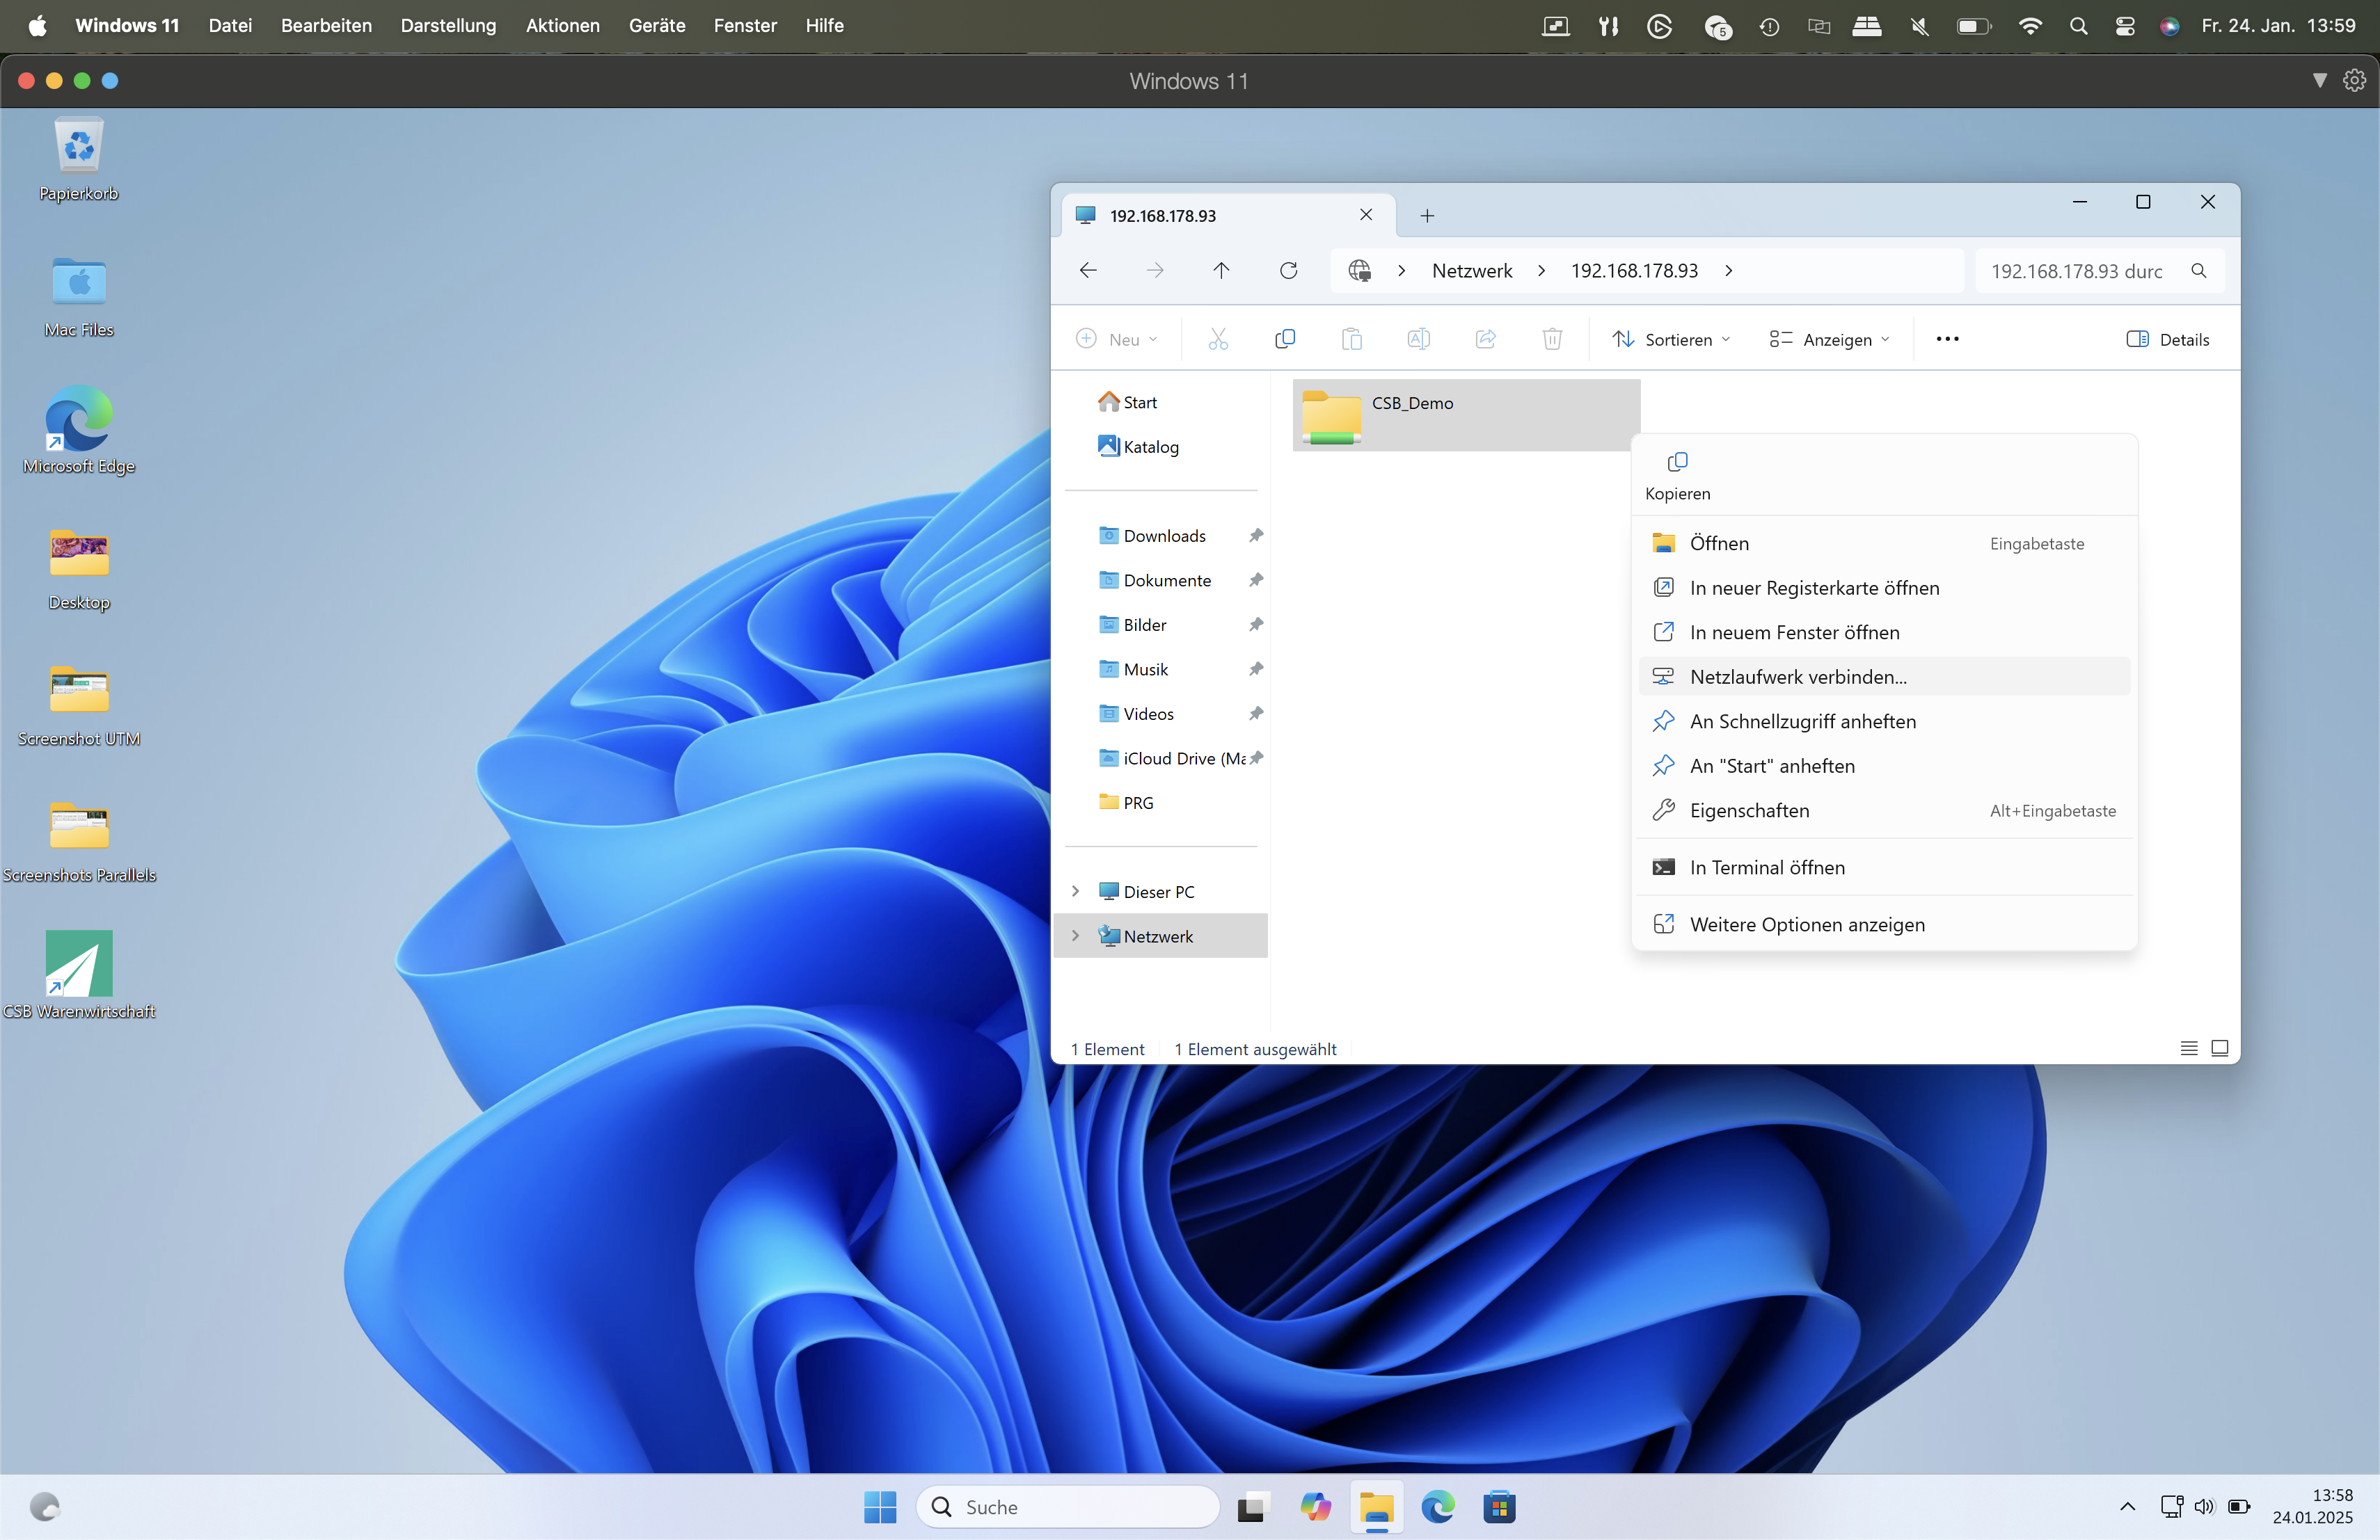Expand chevron after 192.168.178.93 in address bar

(1728, 271)
